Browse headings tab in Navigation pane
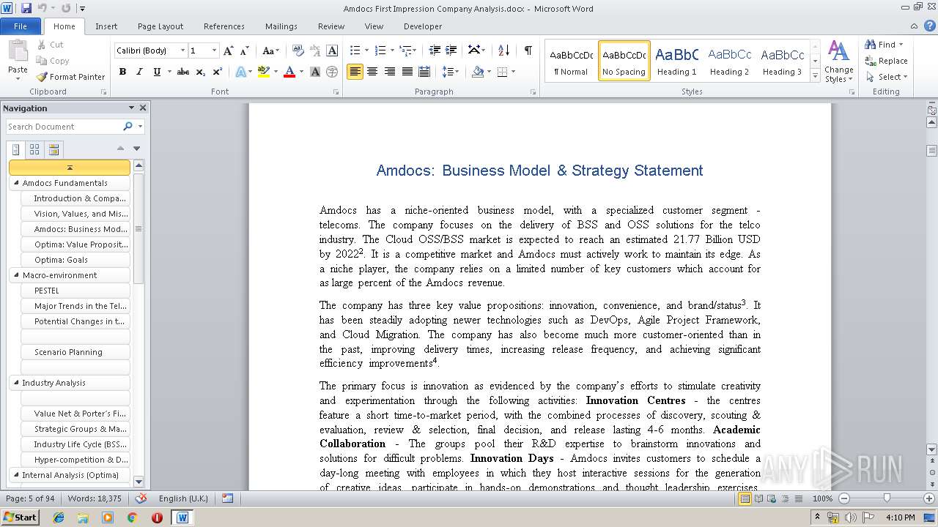 (x=16, y=149)
